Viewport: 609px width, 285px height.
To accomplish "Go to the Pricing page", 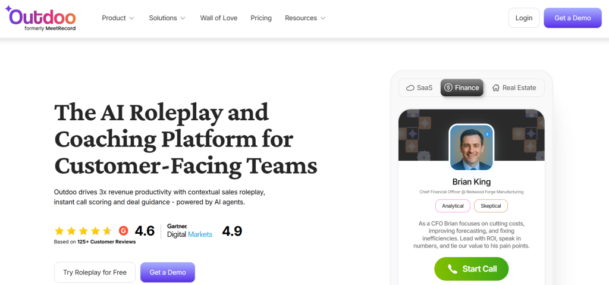I will (x=261, y=18).
